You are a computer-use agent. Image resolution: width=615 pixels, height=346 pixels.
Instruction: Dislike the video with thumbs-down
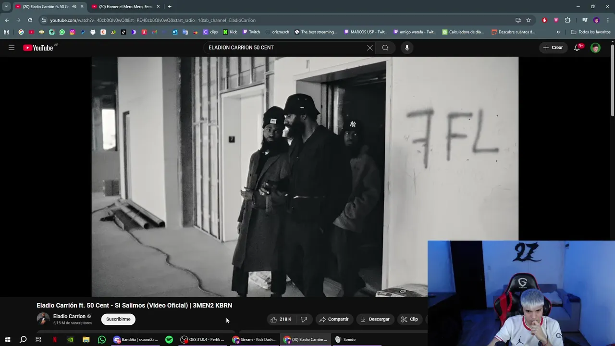coord(304,319)
